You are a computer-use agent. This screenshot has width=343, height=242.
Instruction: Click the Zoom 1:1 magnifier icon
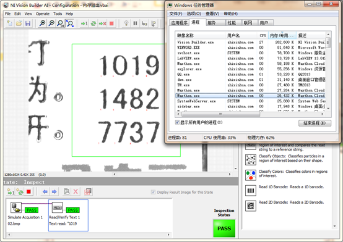point(61,23)
